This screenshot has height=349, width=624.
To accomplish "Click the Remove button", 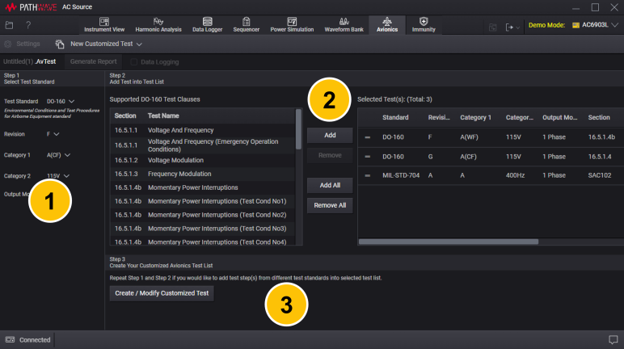I will coord(330,155).
